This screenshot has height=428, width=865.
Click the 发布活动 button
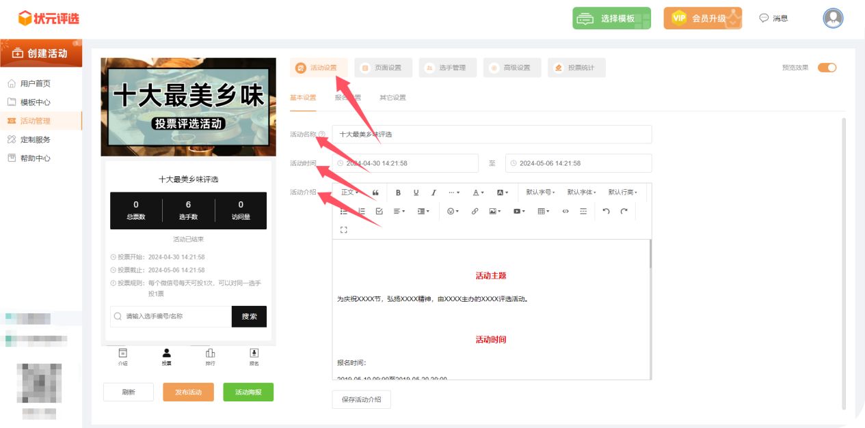click(188, 392)
